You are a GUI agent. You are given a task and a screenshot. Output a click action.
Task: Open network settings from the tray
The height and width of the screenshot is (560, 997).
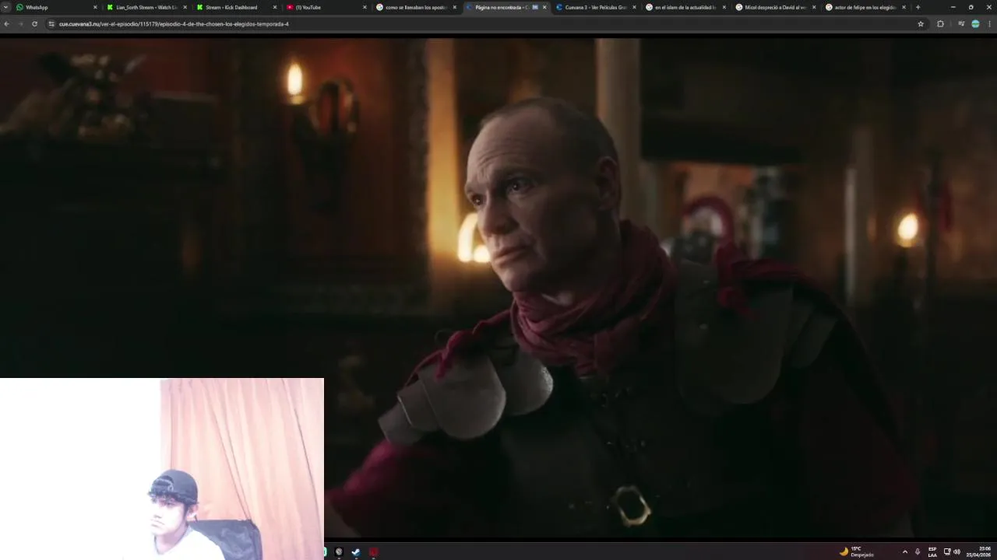point(947,551)
